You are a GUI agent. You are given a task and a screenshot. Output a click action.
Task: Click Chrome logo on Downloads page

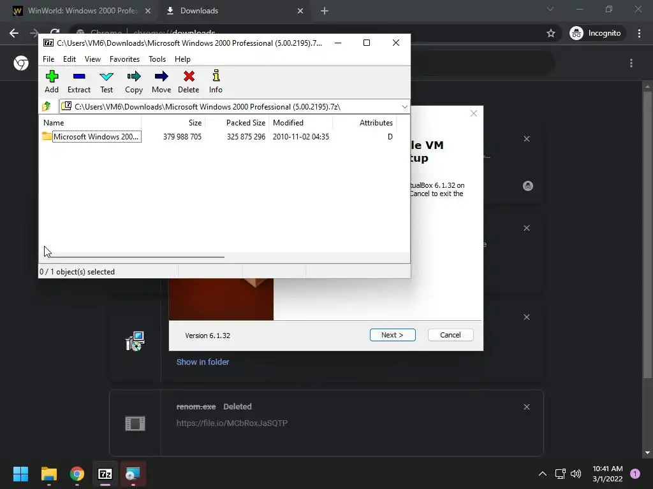click(21, 63)
